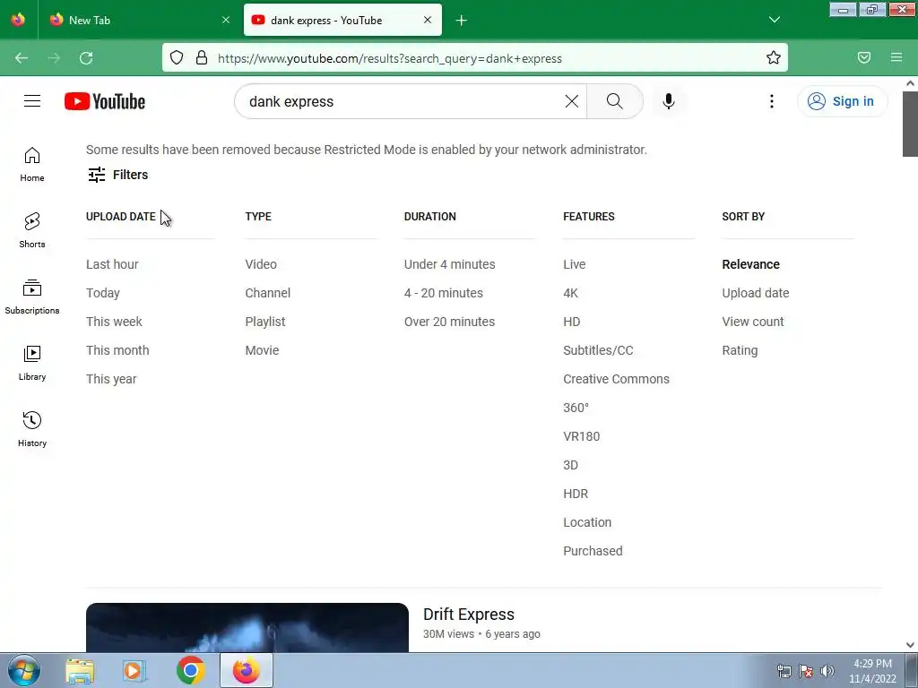Close the dank express YouTube tab
This screenshot has width=918, height=688.
coord(428,20)
